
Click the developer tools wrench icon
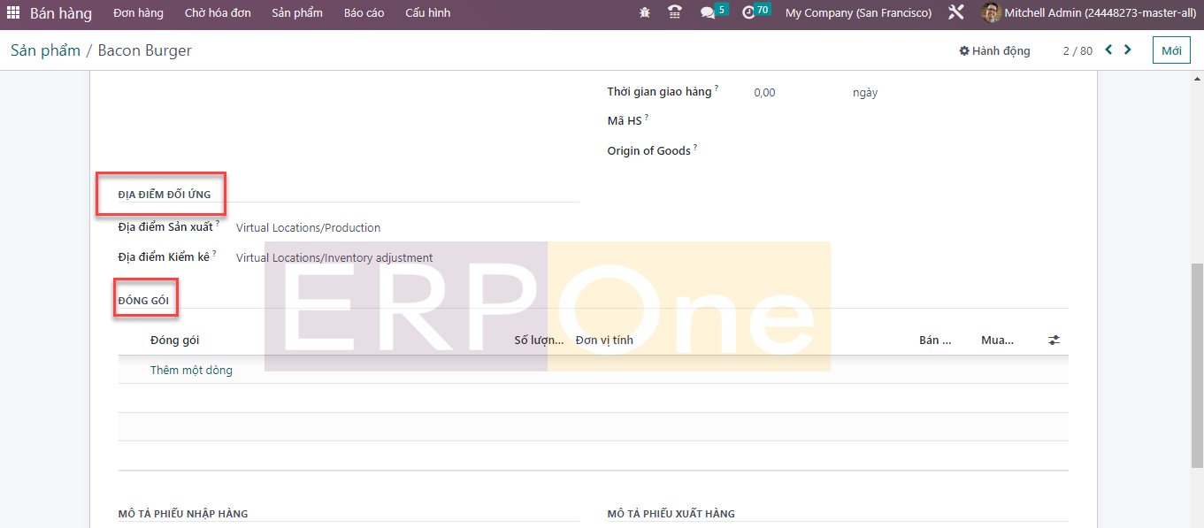click(x=955, y=13)
